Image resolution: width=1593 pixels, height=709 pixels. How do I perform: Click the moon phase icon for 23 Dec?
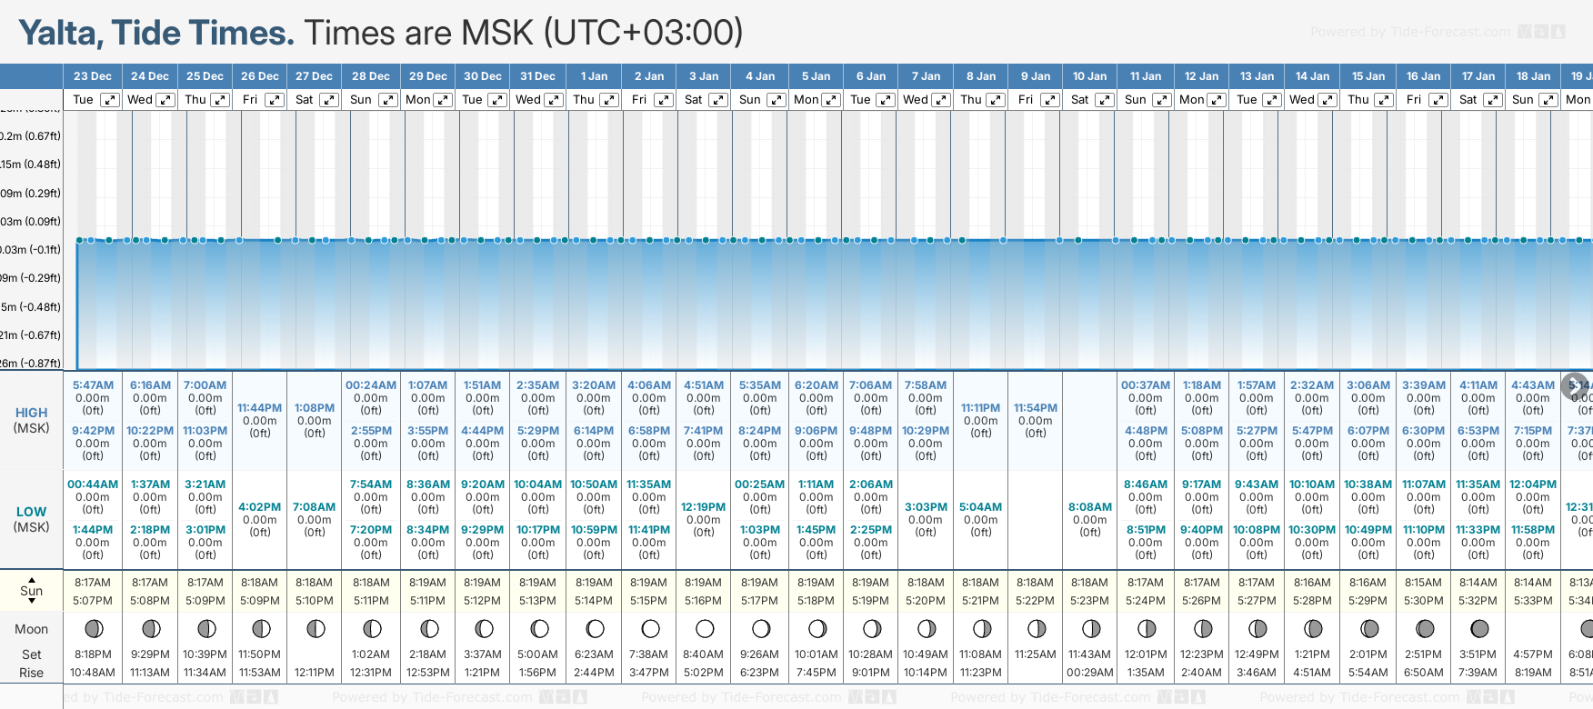pyautogui.click(x=93, y=628)
